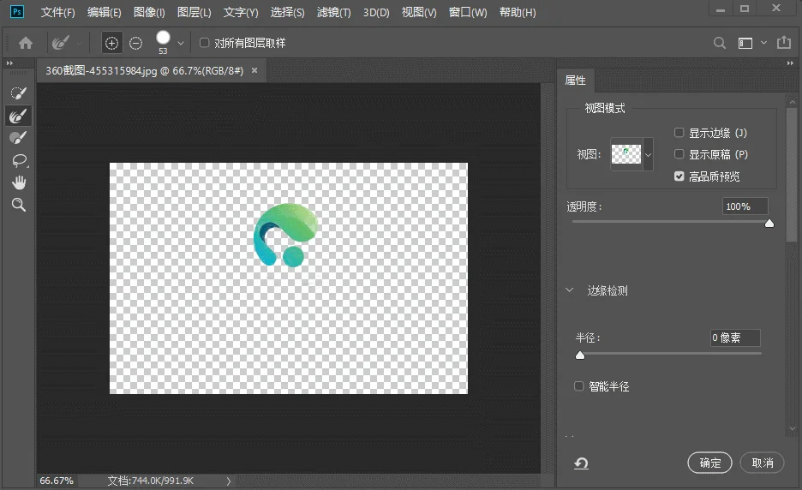Open the 文字(Y) menu
The height and width of the screenshot is (490, 802).
click(241, 12)
